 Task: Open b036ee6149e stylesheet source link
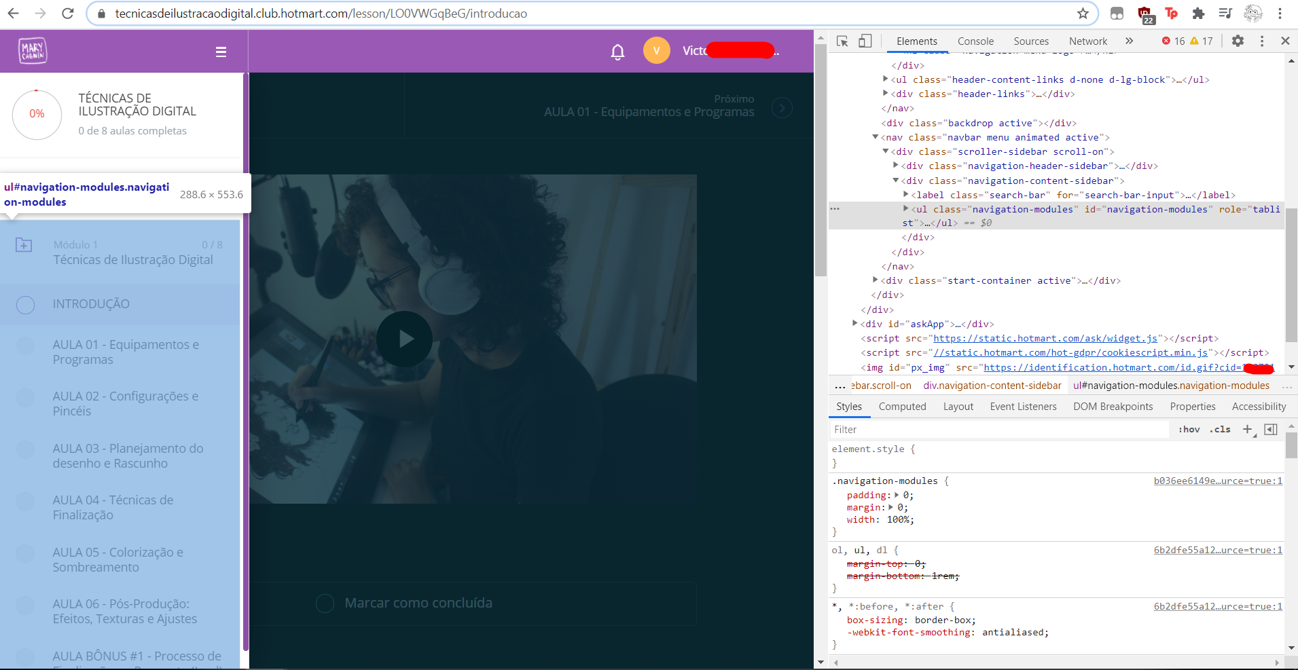1218,481
